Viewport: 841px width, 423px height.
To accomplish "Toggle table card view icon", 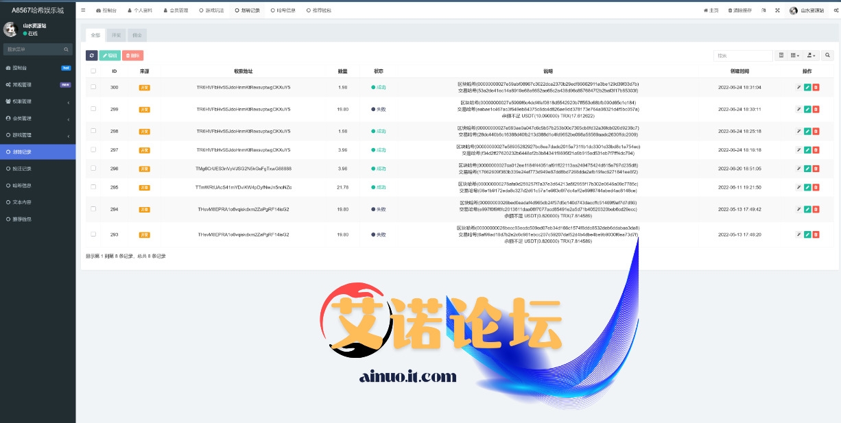I will point(781,56).
